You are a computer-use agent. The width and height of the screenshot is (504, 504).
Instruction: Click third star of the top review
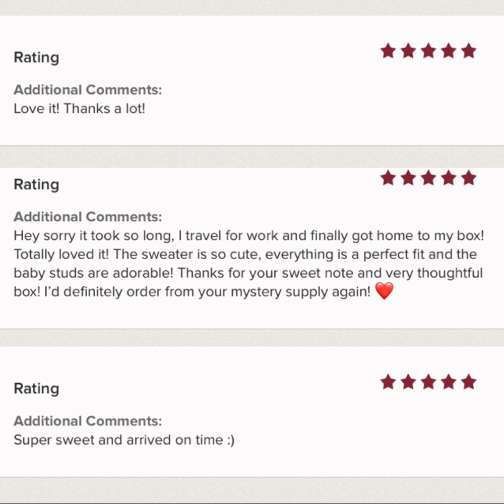[x=428, y=51]
